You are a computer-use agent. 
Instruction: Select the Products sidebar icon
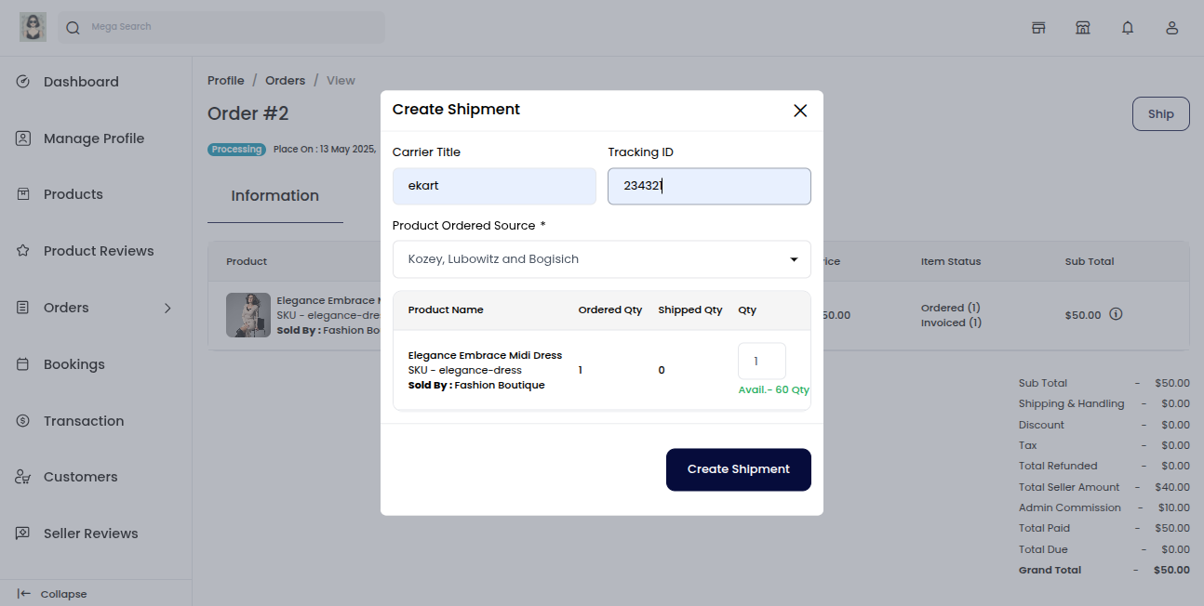[22, 194]
